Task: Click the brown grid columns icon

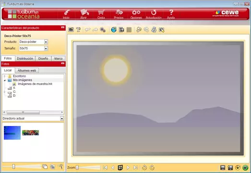Action: (x=129, y=30)
